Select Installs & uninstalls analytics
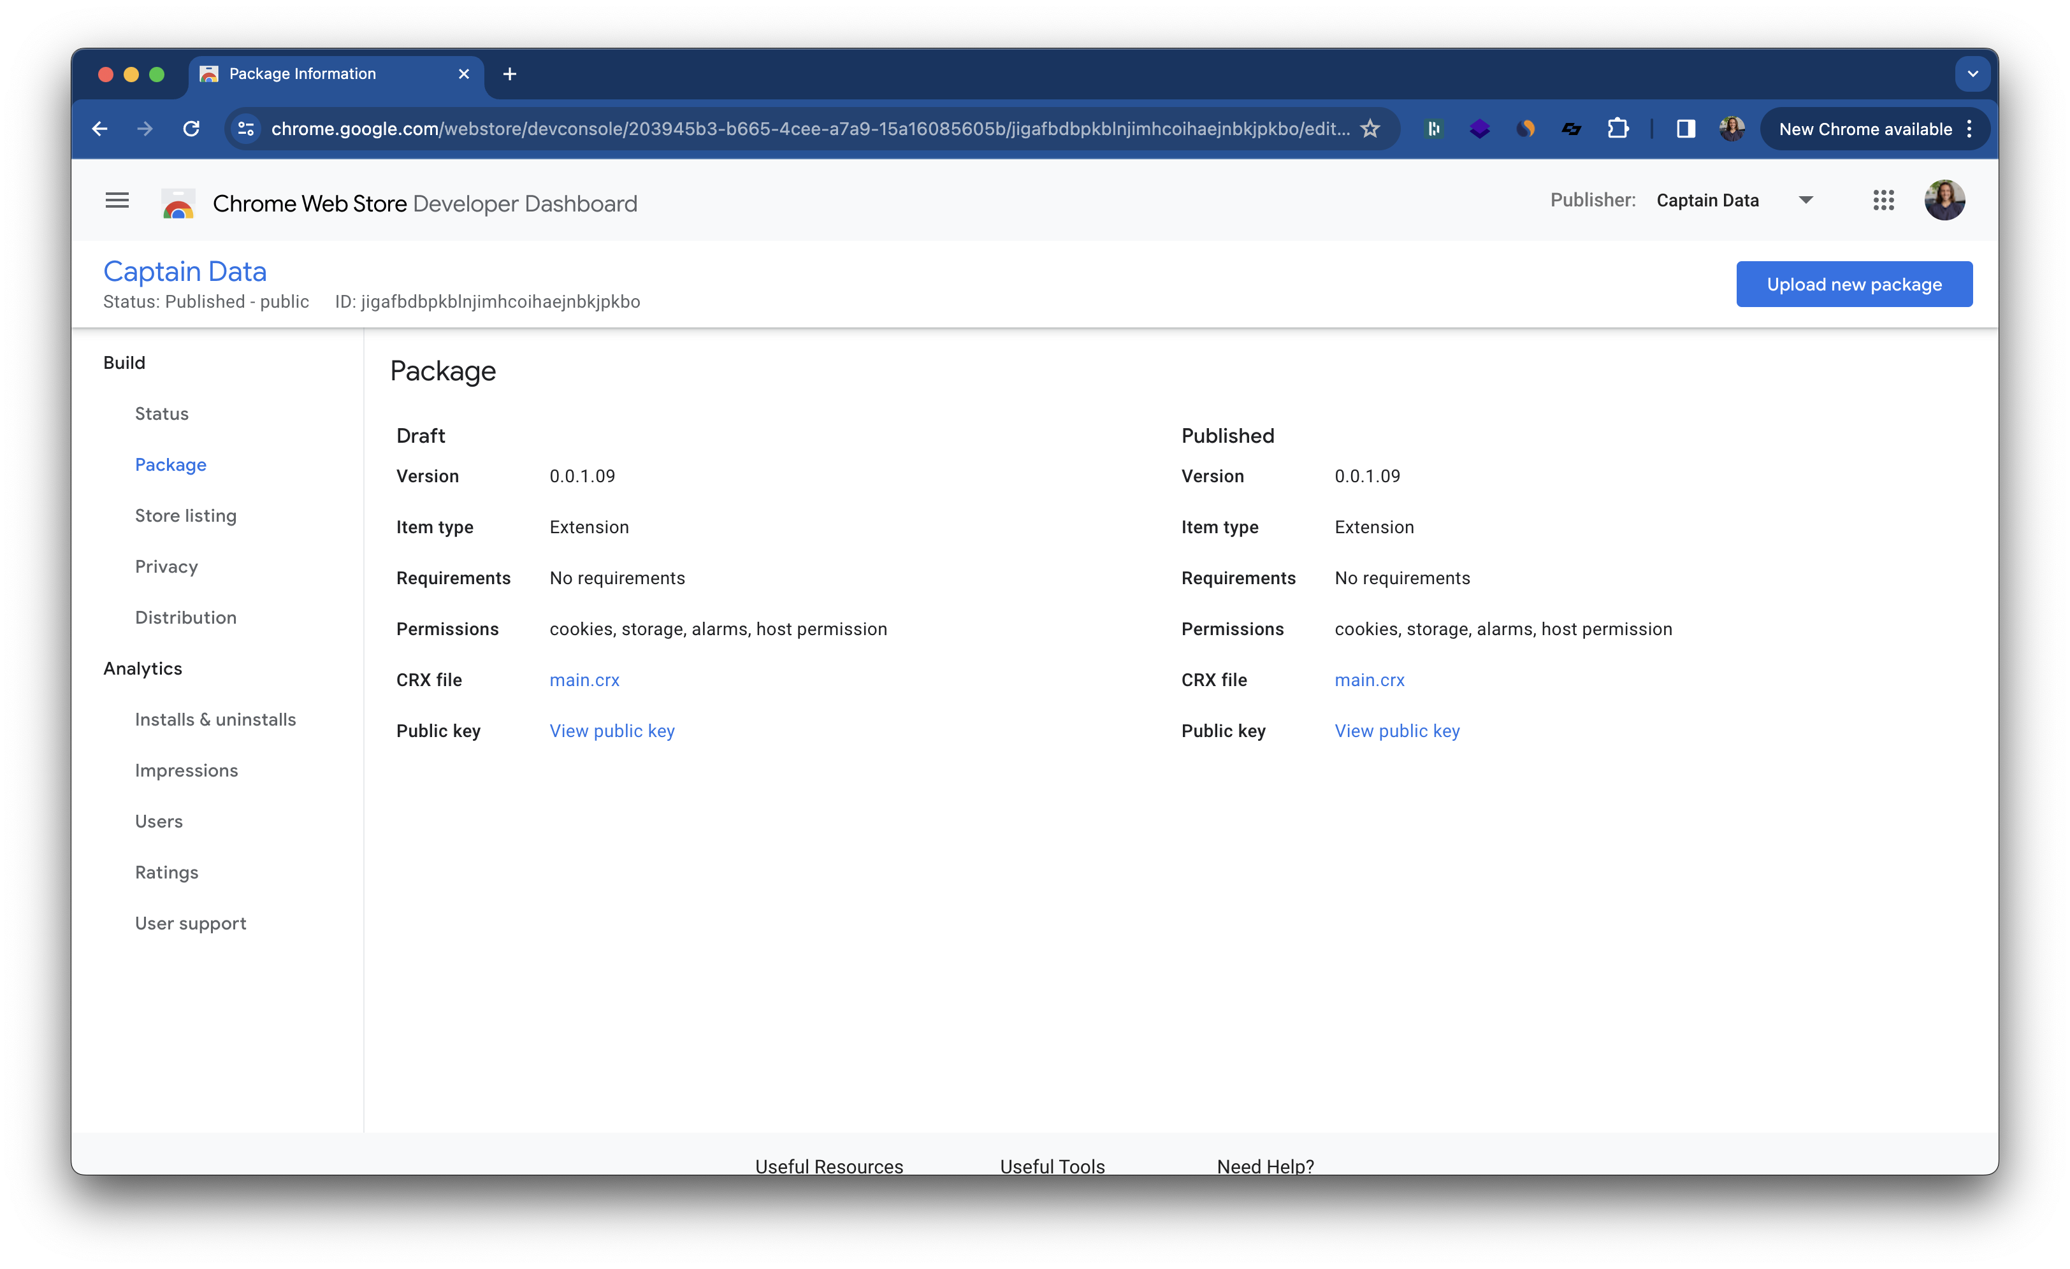 tap(215, 720)
